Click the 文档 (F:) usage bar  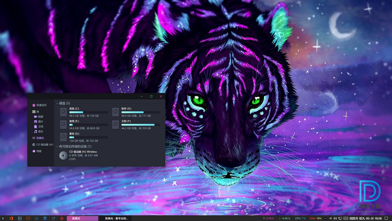pos(141,125)
